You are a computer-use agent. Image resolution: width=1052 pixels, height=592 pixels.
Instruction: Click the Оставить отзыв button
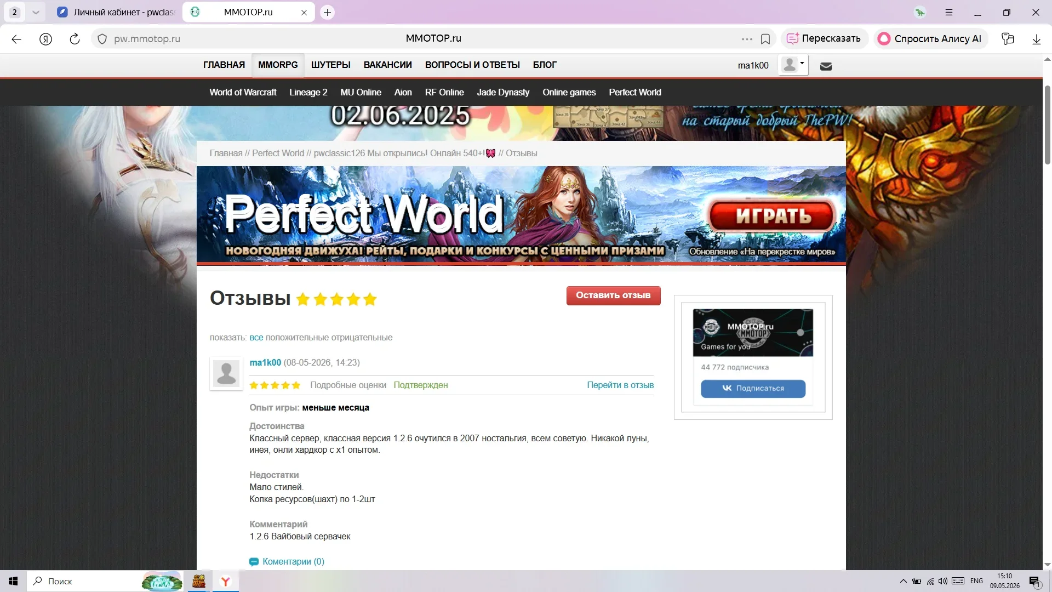pos(613,295)
